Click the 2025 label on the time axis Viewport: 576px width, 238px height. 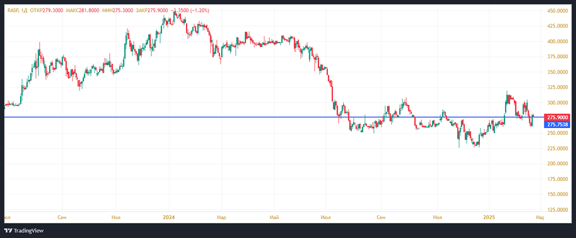pos(488,217)
